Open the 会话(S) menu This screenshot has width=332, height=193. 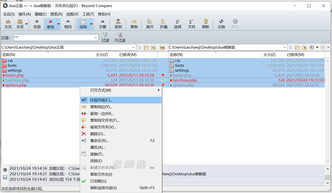[9, 14]
